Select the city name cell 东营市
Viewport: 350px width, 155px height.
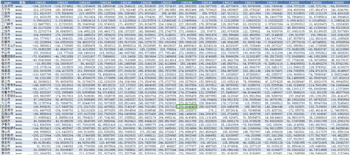click(8, 42)
